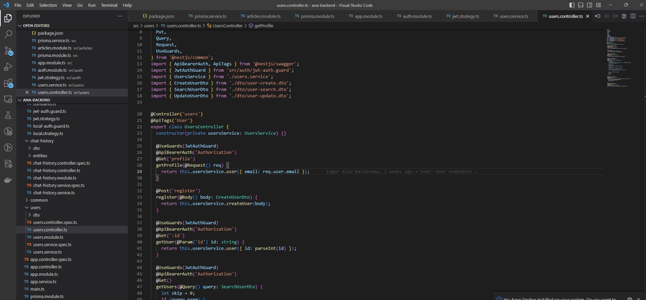Click the circular open-changes icon in editor toolbar
Screen dimensions: 646x300
point(624,16)
